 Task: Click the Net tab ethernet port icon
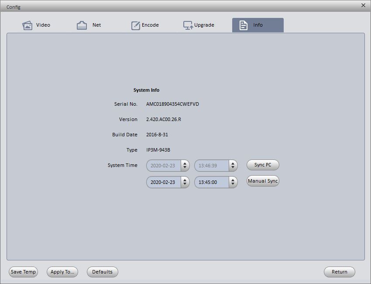click(82, 25)
